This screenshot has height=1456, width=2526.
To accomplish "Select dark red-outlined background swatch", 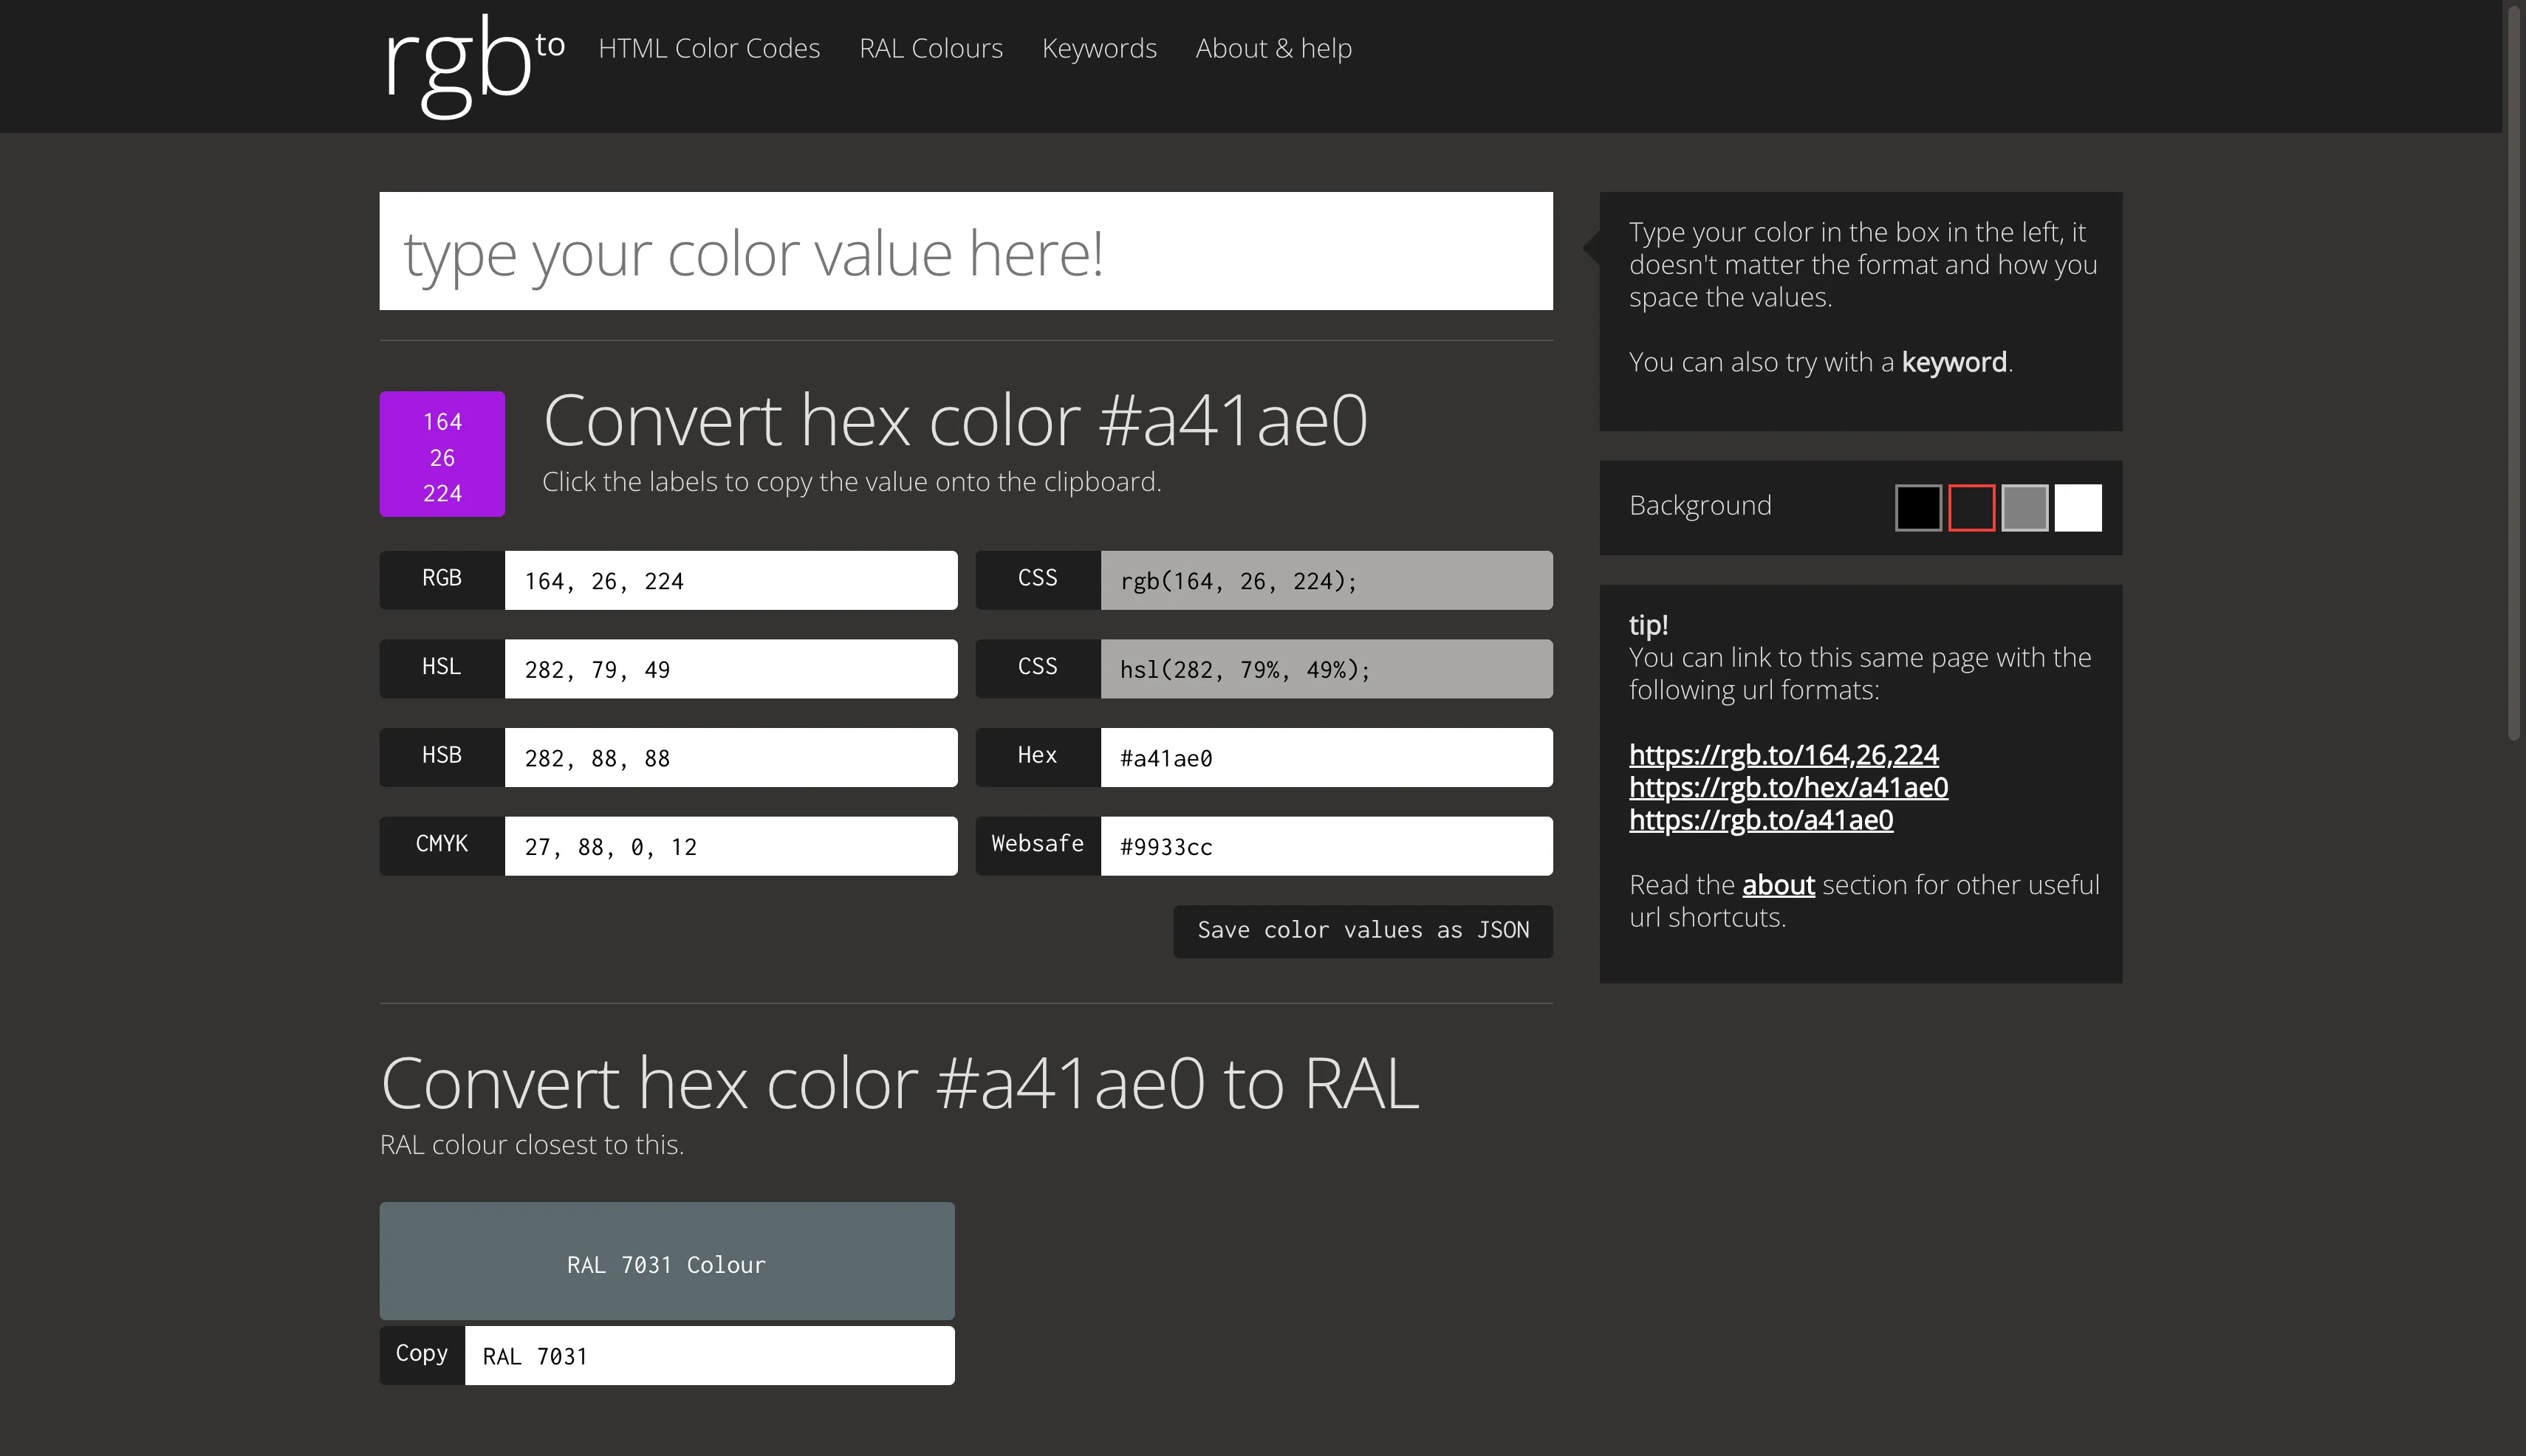I will point(1971,508).
